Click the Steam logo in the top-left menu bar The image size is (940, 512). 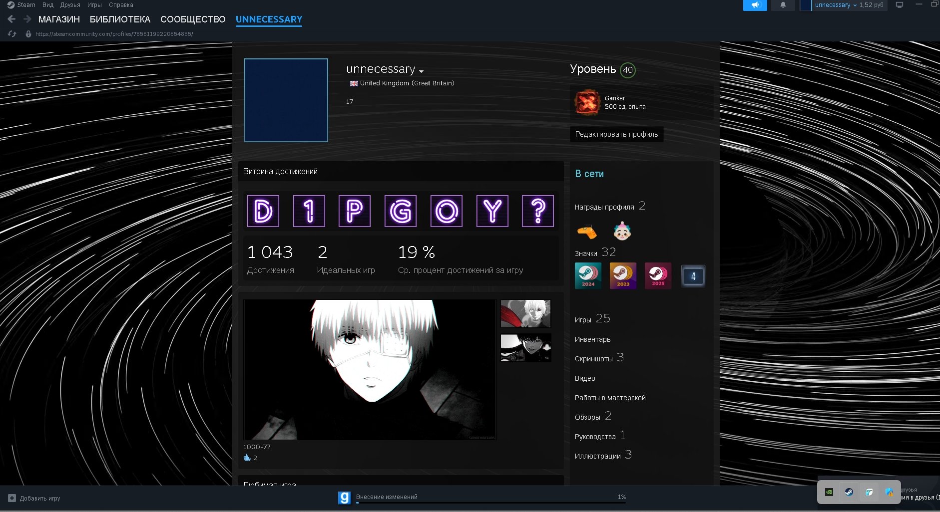coord(11,5)
